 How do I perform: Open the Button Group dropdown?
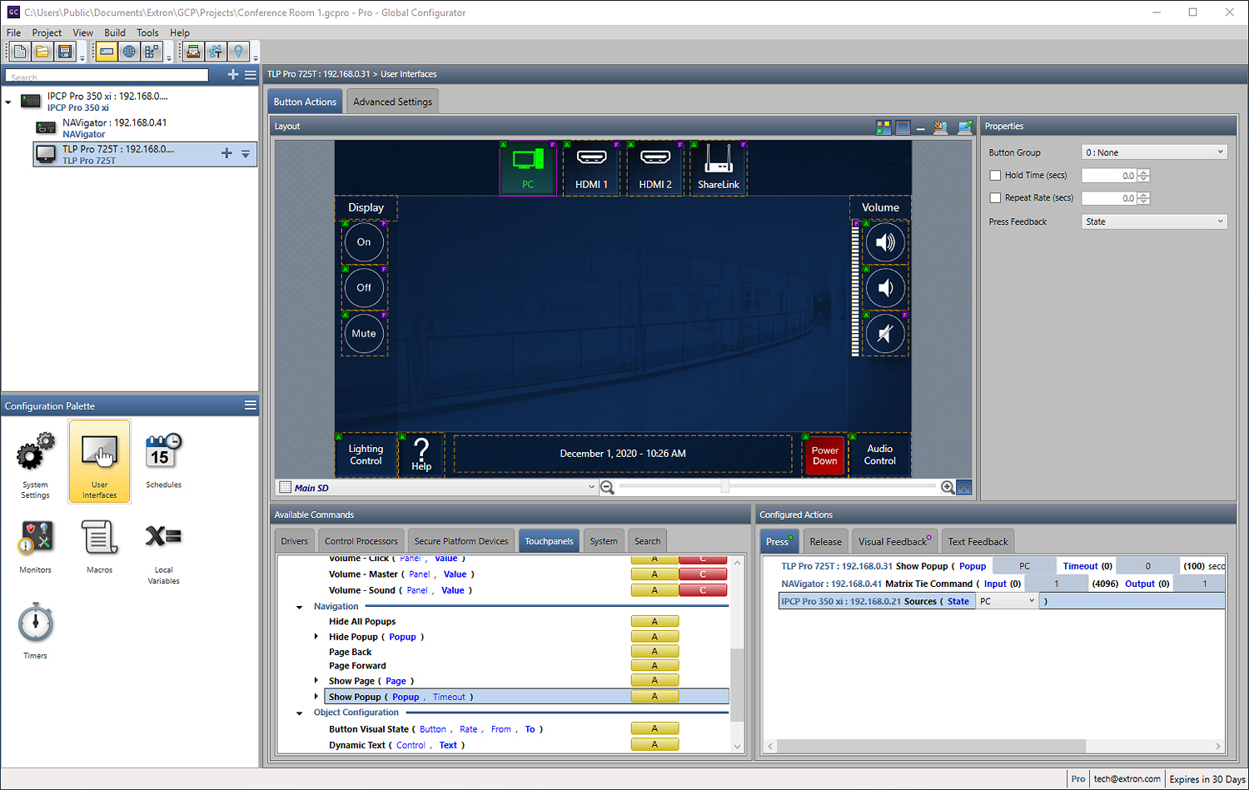[x=1154, y=152]
